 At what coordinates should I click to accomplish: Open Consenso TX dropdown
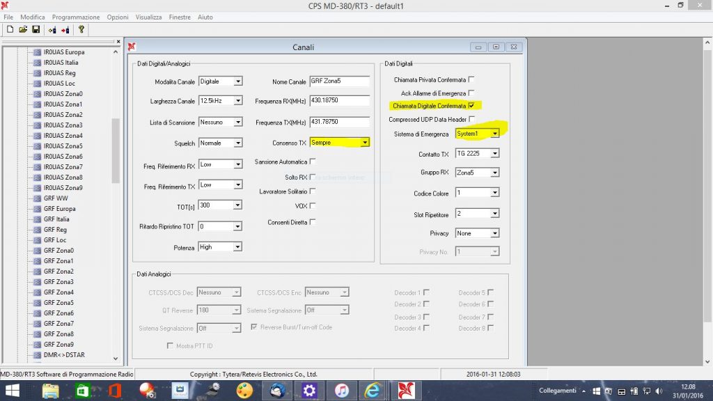point(365,142)
